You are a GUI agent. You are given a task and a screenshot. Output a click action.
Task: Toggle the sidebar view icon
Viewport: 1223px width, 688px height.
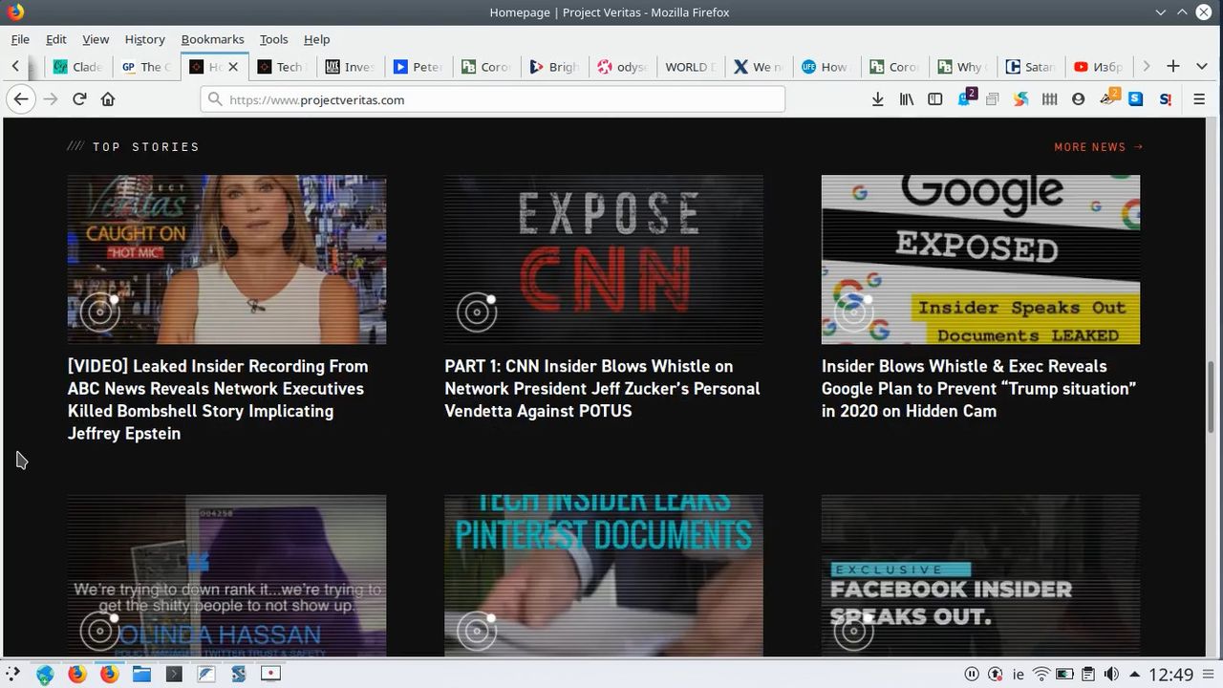tap(935, 99)
